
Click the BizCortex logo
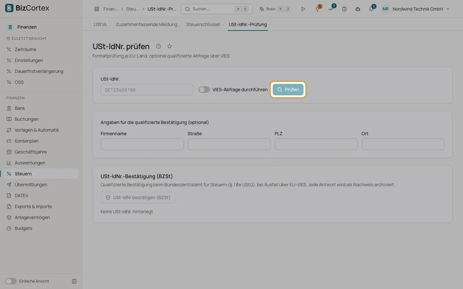[x=27, y=8]
